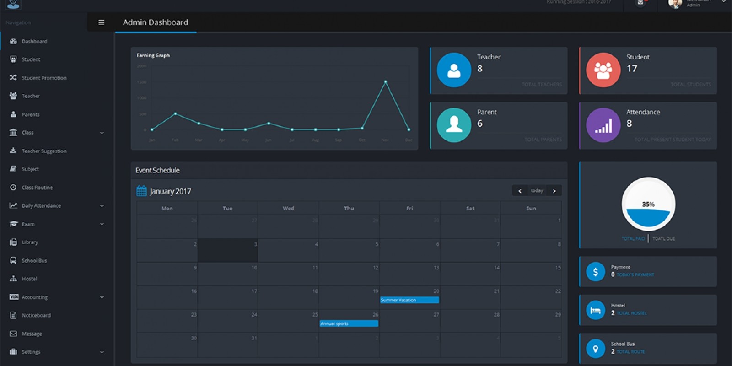Click the purple Attendance bars icon
This screenshot has height=366, width=732.
pyautogui.click(x=603, y=125)
